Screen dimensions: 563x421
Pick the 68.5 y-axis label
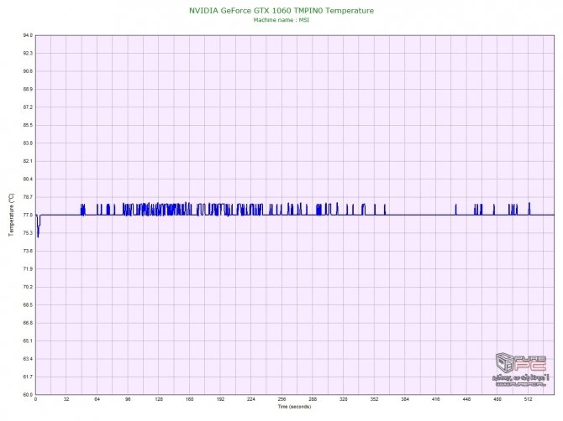tap(28, 305)
